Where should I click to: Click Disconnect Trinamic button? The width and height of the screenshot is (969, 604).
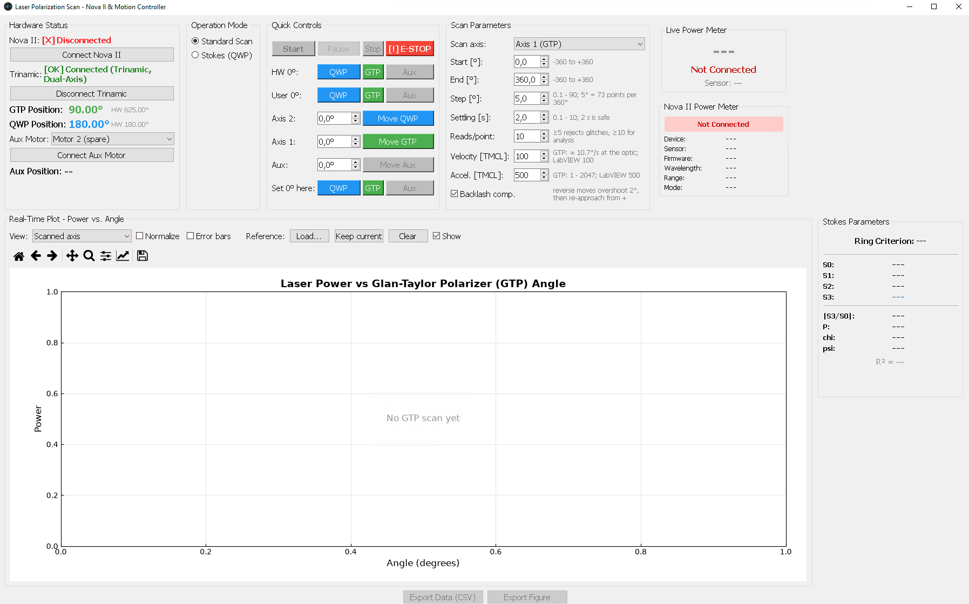pos(92,93)
